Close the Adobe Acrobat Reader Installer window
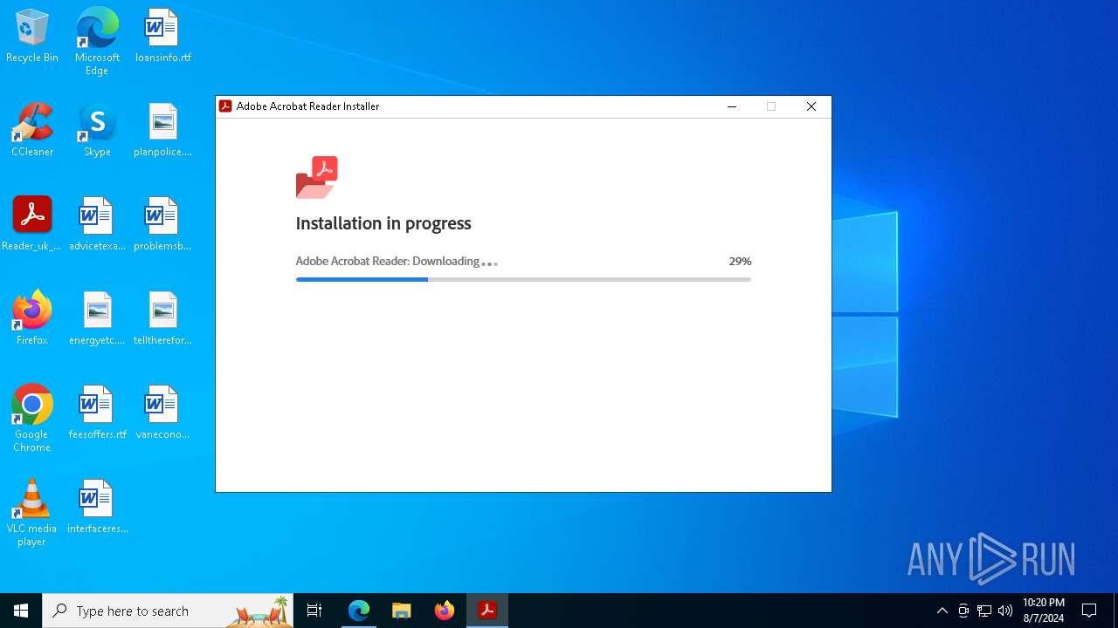Viewport: 1118px width, 628px height. click(x=811, y=106)
